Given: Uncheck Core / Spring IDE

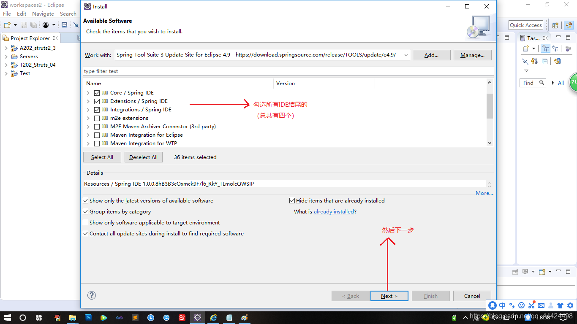Looking at the screenshot, I should tap(97, 93).
